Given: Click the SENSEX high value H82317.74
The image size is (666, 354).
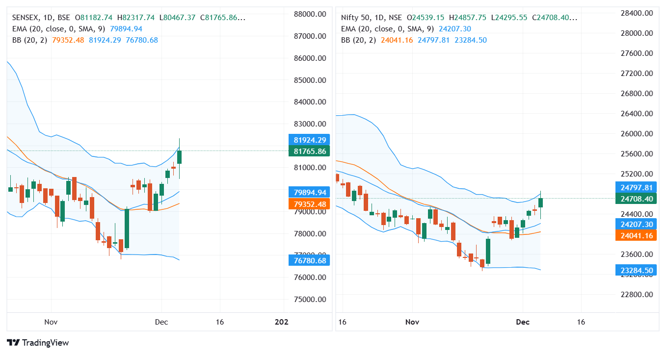Looking at the screenshot, I should [x=136, y=18].
